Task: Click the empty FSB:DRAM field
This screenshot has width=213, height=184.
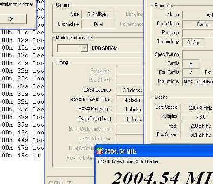Action: pyautogui.click(x=129, y=80)
